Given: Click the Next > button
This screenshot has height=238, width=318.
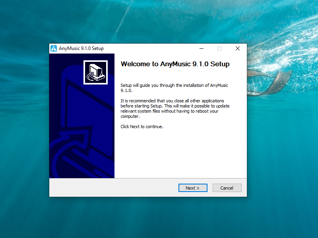Looking at the screenshot, I should [x=193, y=188].
